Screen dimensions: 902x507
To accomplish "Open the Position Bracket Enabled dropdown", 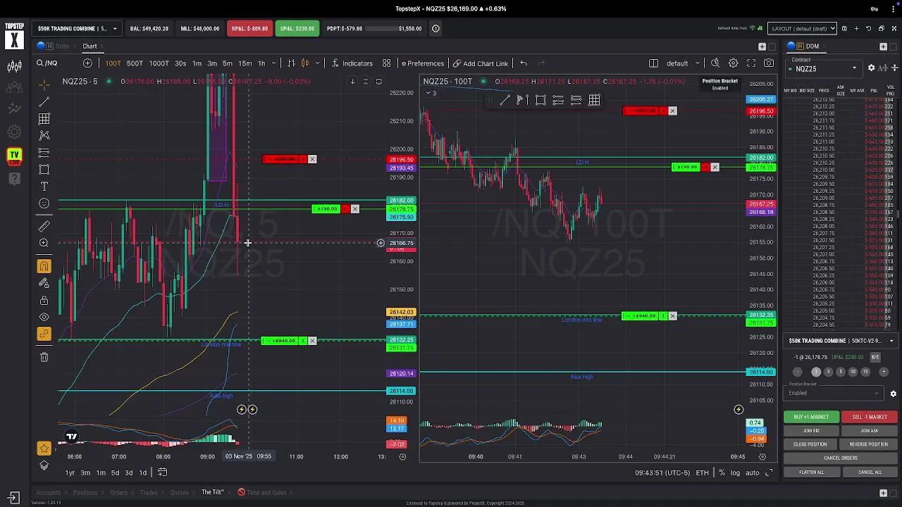I will click(x=836, y=393).
